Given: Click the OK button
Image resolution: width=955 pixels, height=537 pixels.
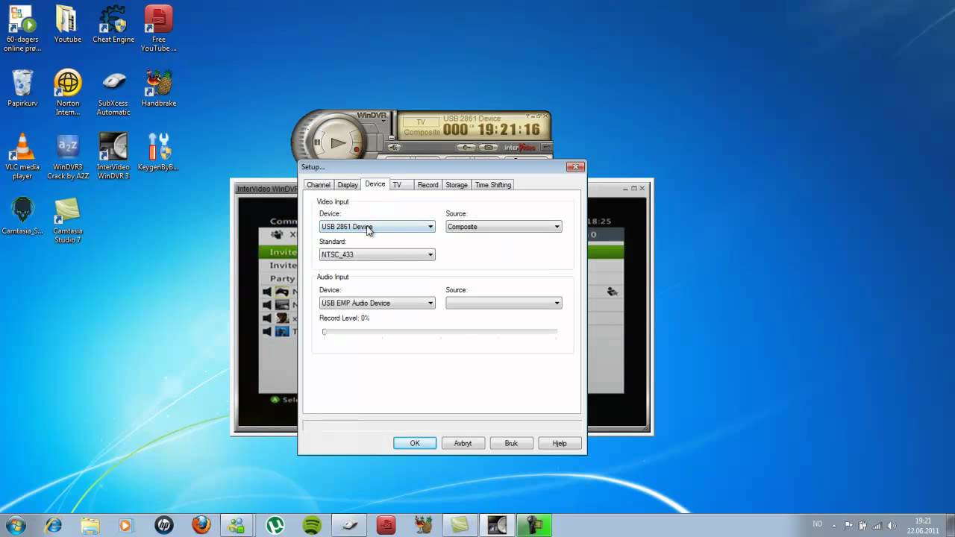Looking at the screenshot, I should point(415,443).
